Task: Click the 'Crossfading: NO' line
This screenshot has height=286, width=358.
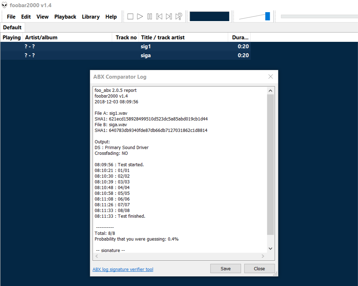Action: coord(111,153)
